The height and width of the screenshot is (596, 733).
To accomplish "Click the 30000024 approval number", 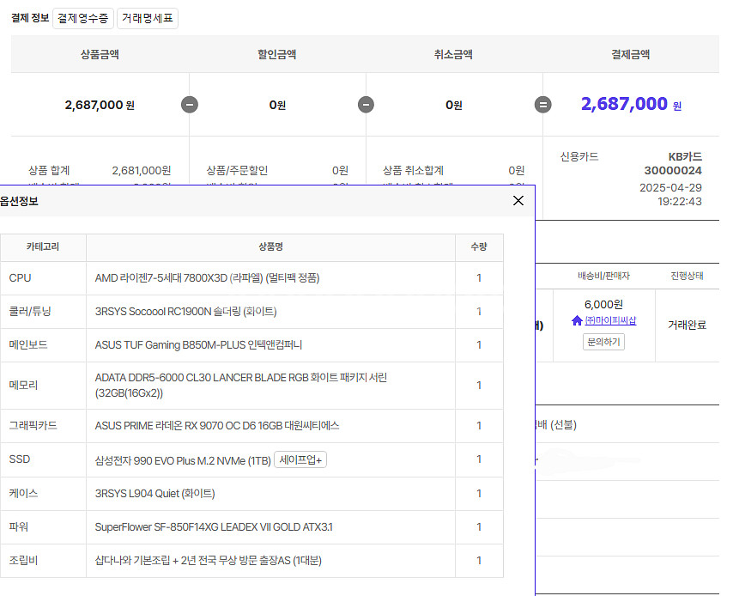I will pos(673,171).
